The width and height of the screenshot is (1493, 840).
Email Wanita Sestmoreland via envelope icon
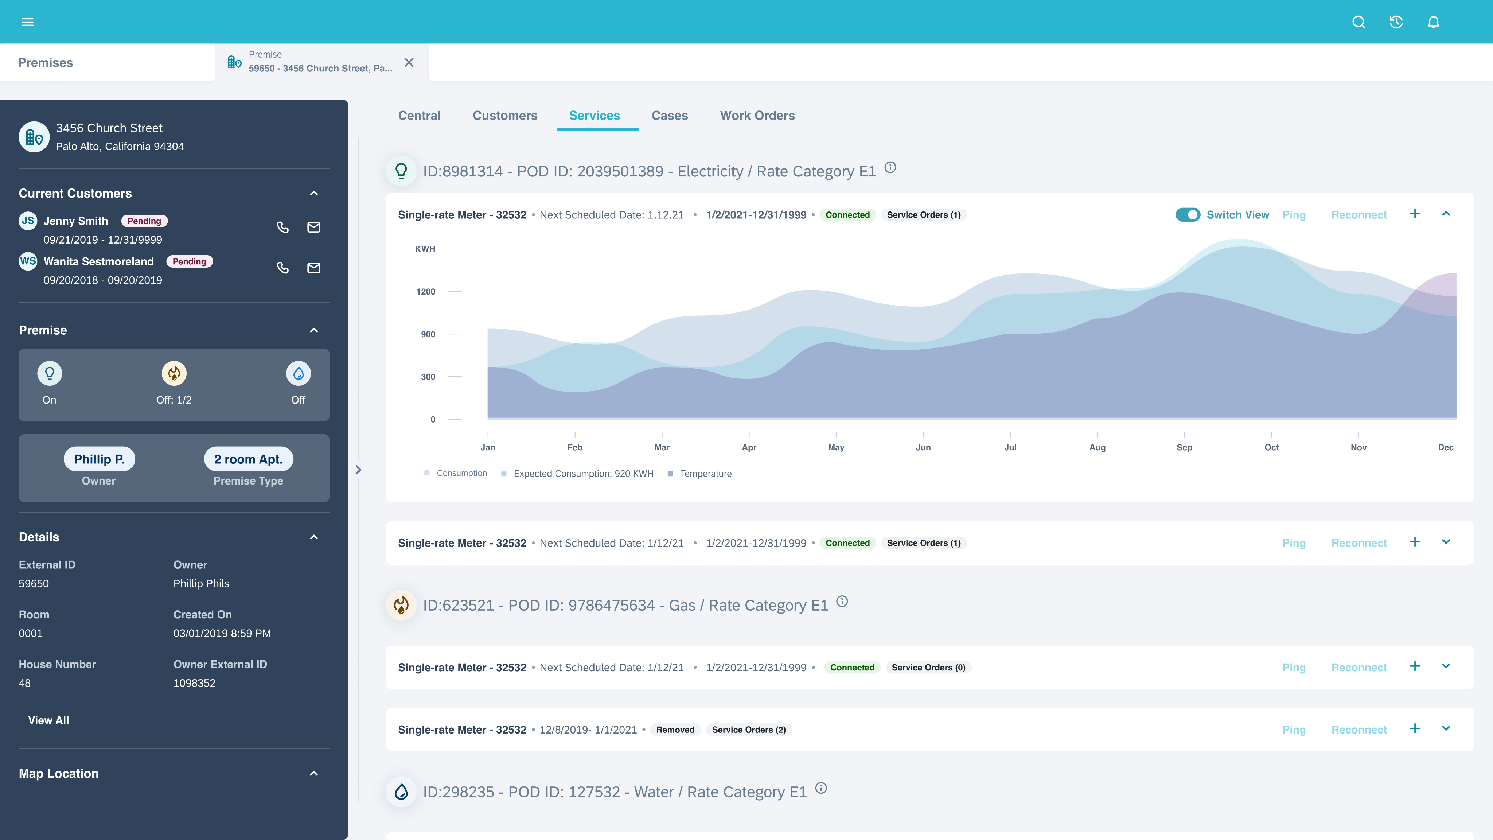tap(313, 268)
